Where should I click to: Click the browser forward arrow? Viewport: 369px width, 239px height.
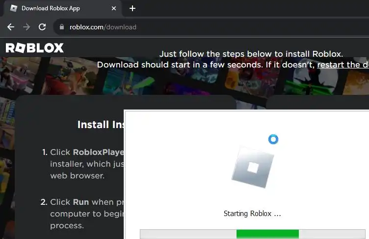(26, 27)
